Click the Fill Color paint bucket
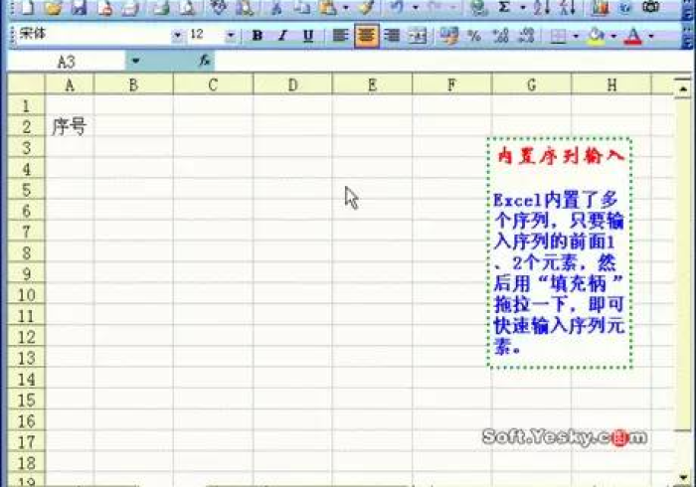 (x=597, y=36)
